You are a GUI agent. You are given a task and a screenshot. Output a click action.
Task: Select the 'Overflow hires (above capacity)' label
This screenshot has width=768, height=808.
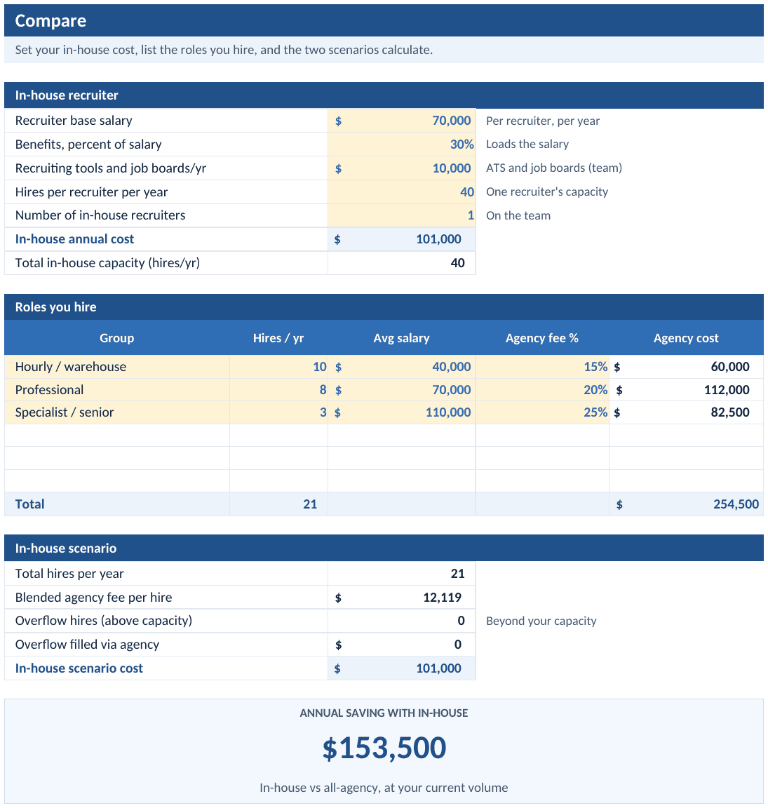click(104, 621)
